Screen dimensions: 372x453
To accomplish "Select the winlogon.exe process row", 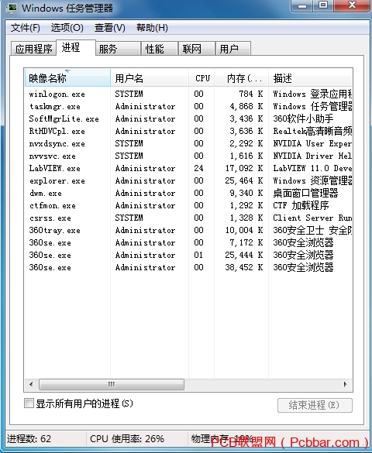I will pyautogui.click(x=188, y=94).
